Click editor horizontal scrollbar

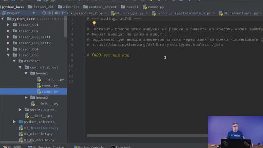pos(147,136)
